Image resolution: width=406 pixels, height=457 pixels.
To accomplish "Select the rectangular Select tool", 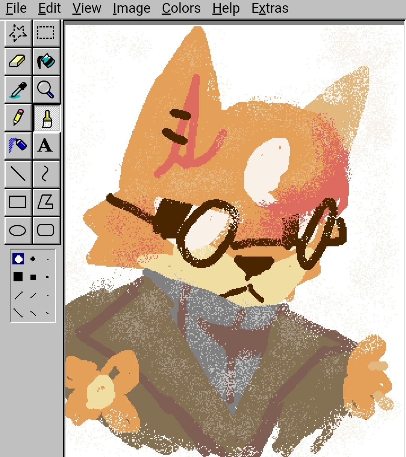I will (x=46, y=33).
